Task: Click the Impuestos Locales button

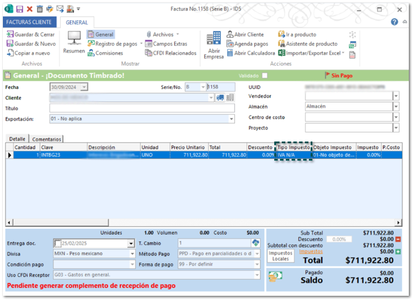Action: click(x=281, y=256)
